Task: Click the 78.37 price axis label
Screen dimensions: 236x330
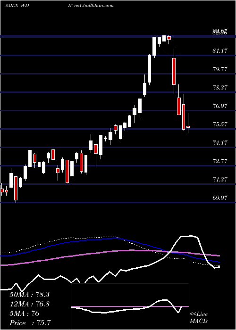Action: tap(220, 87)
